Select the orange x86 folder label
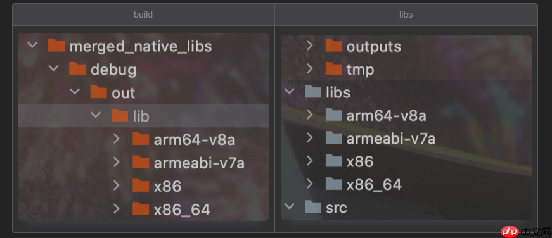The image size is (552, 238). (x=167, y=186)
